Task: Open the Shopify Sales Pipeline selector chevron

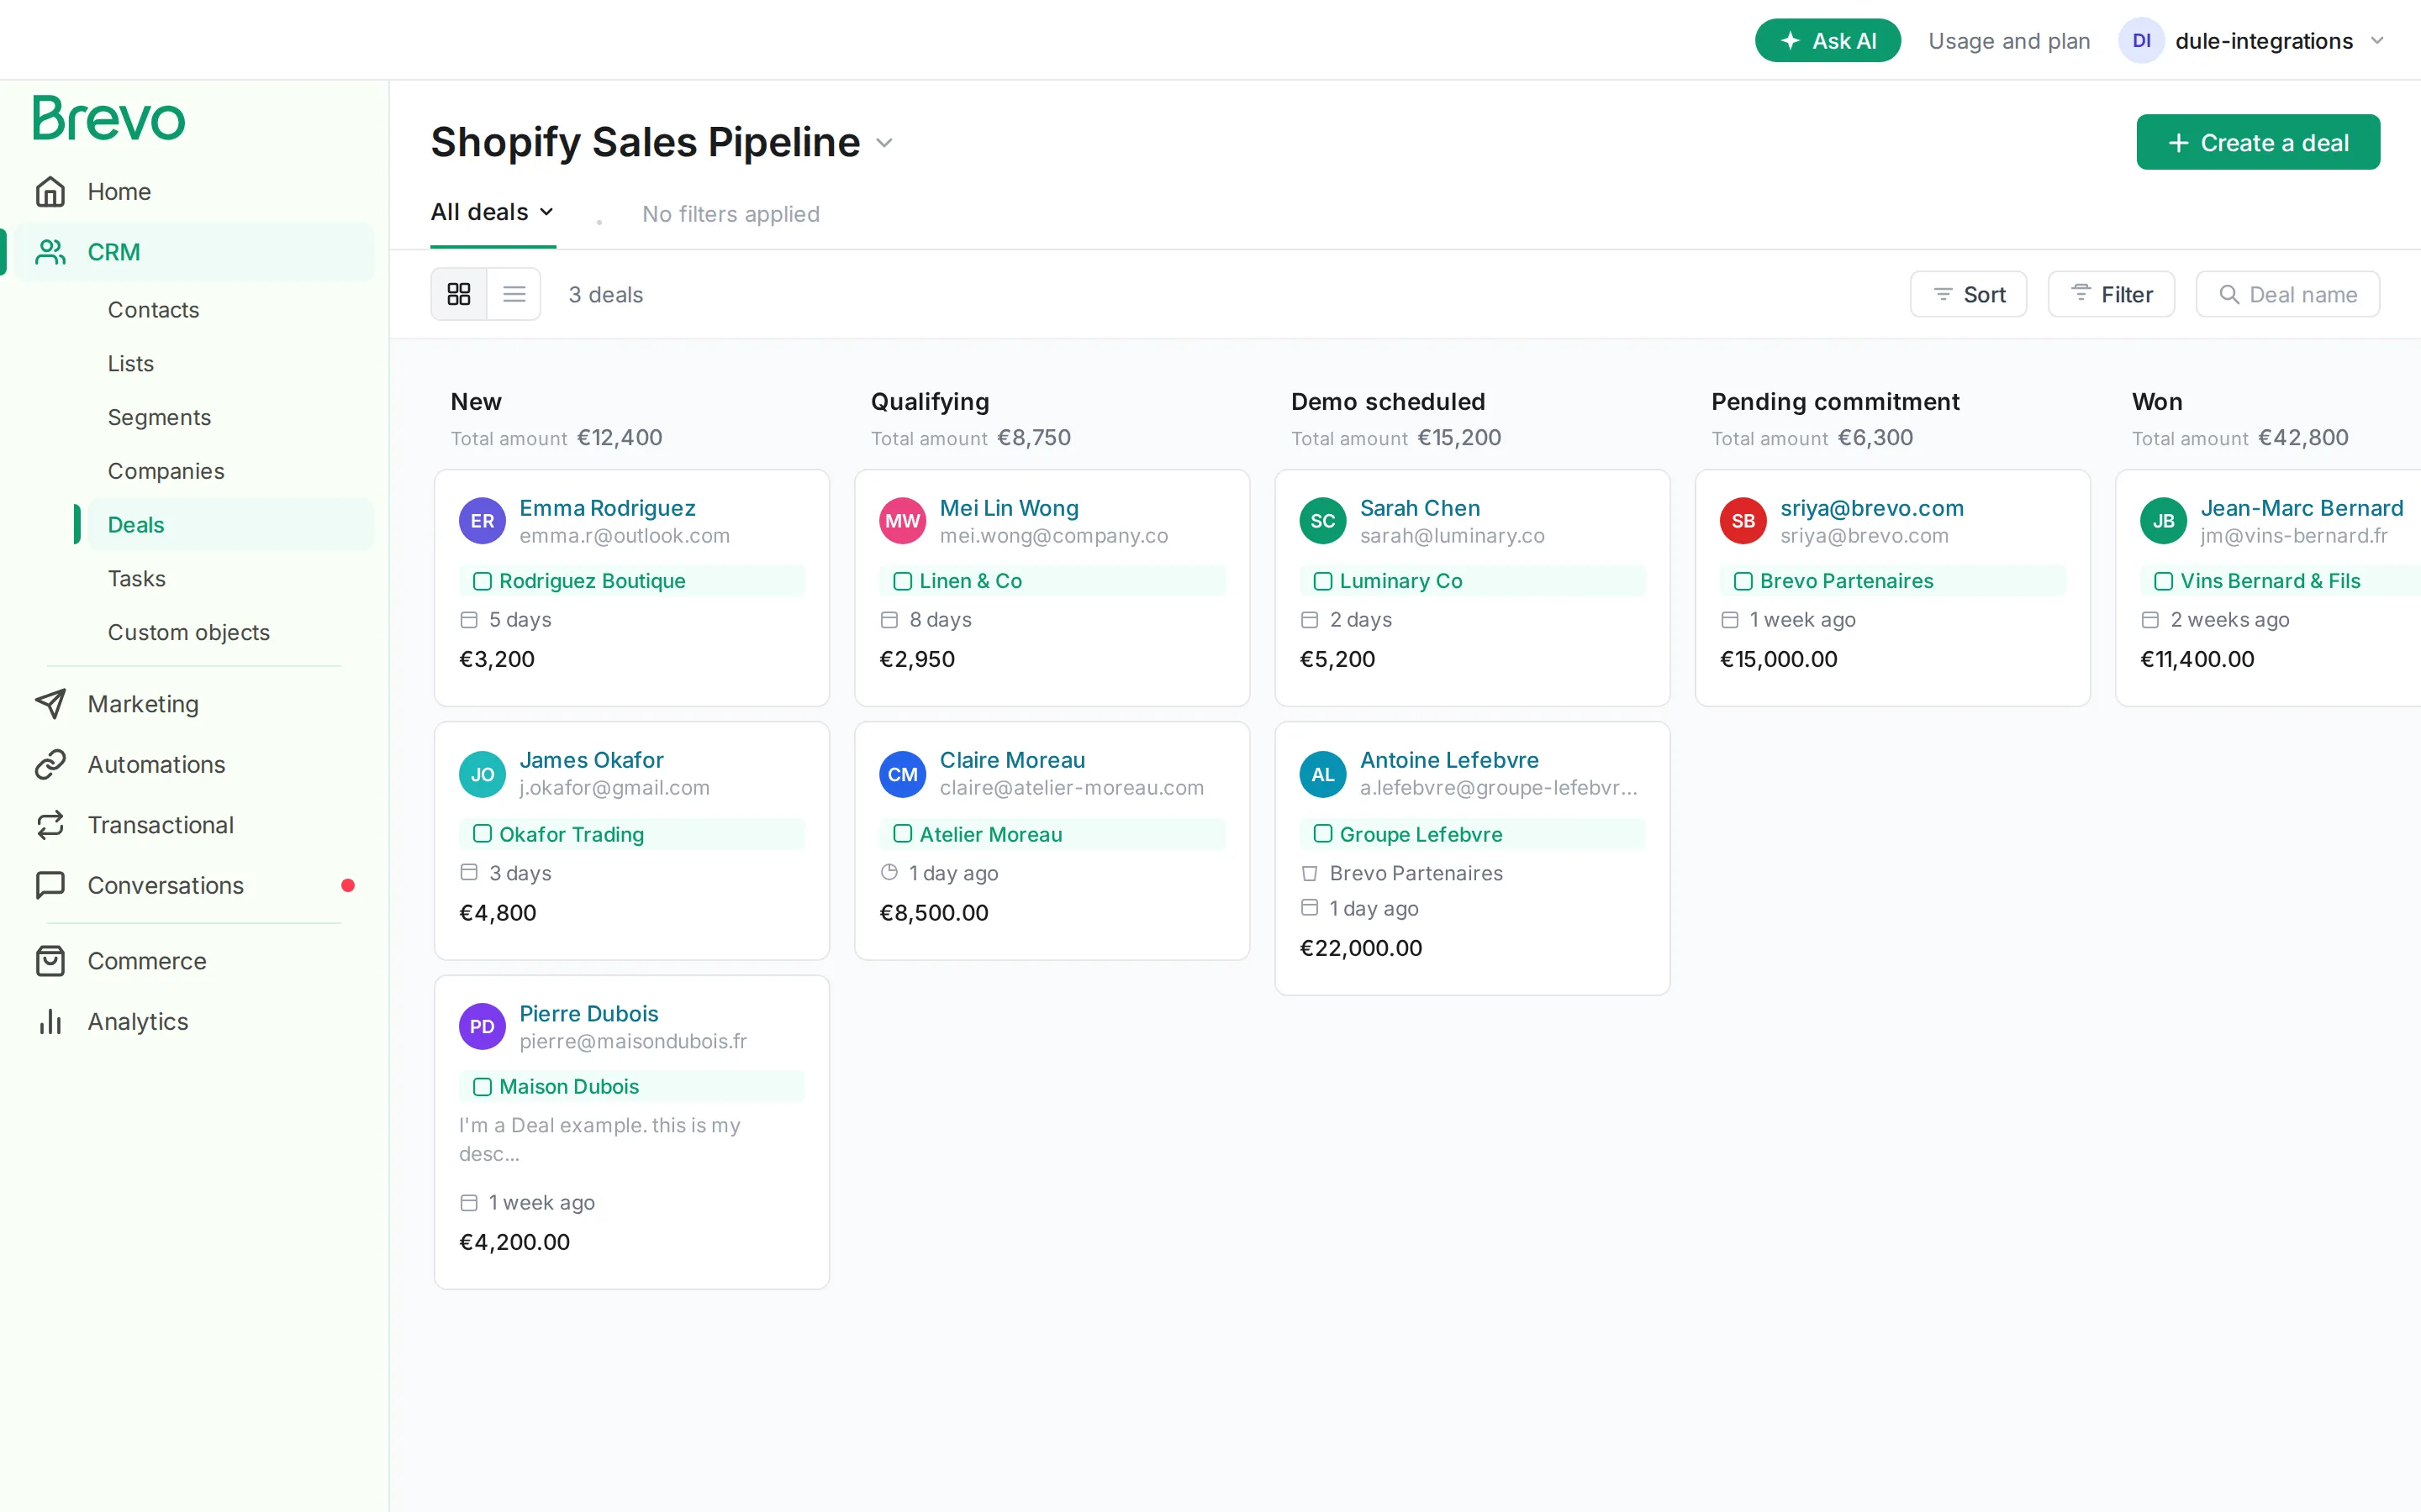Action: pos(884,143)
